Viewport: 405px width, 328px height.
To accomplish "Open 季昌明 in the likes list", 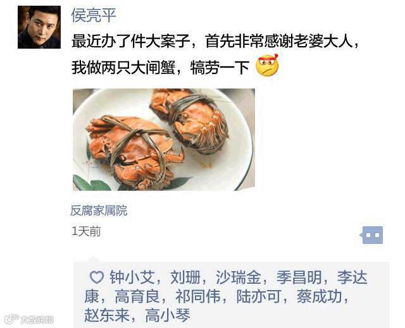I will coord(299,277).
